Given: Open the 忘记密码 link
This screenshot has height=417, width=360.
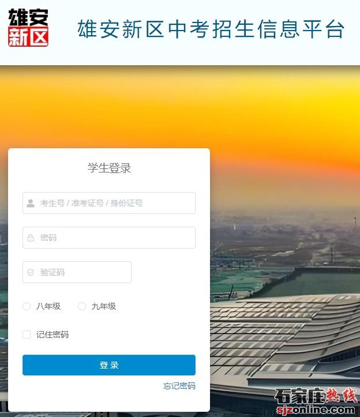Looking at the screenshot, I should tap(179, 386).
